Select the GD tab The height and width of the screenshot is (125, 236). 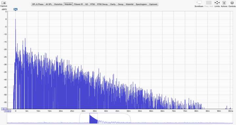[87, 4]
